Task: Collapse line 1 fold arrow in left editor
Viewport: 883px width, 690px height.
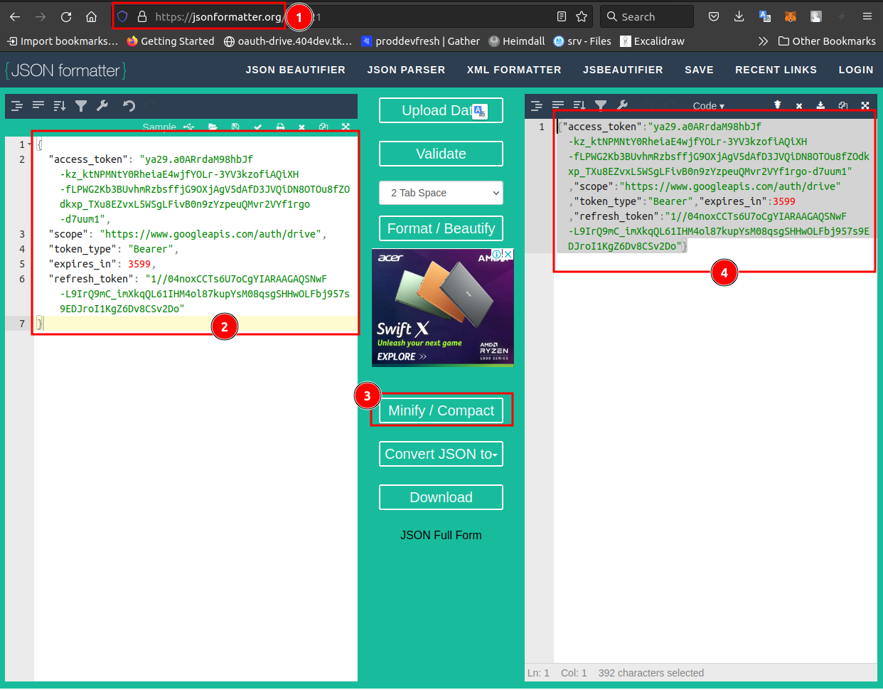Action: [x=30, y=144]
